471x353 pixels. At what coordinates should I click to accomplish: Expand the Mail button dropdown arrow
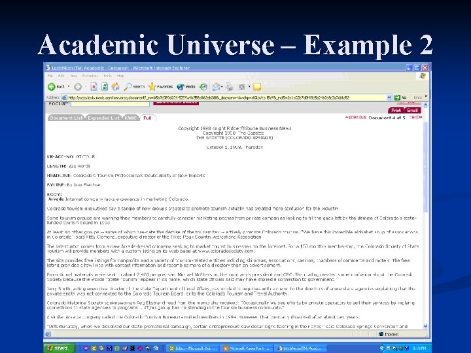(x=222, y=87)
